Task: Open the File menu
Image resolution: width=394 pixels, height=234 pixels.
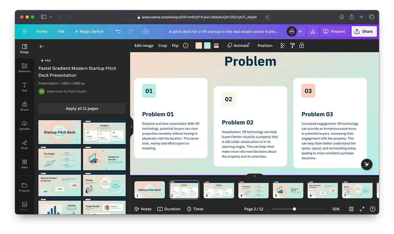Action: 61,31
